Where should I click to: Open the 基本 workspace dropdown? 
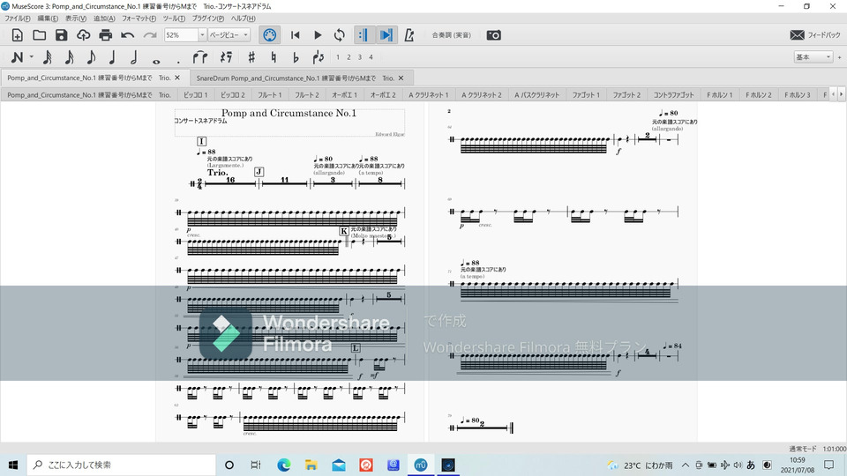click(x=813, y=57)
